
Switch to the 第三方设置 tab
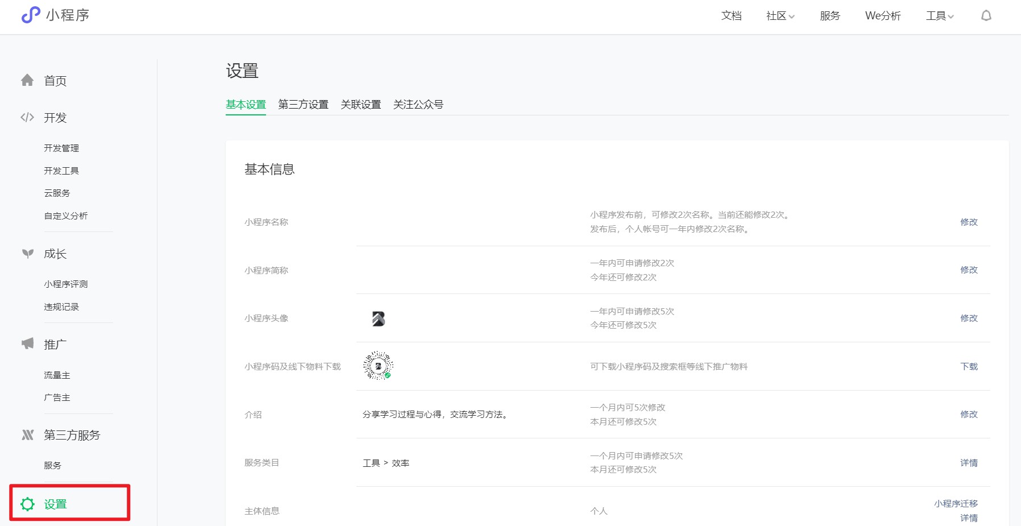click(303, 105)
